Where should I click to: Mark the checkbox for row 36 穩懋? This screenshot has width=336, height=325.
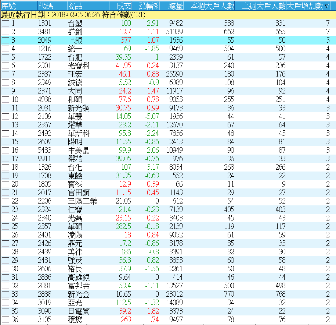tap(5, 319)
